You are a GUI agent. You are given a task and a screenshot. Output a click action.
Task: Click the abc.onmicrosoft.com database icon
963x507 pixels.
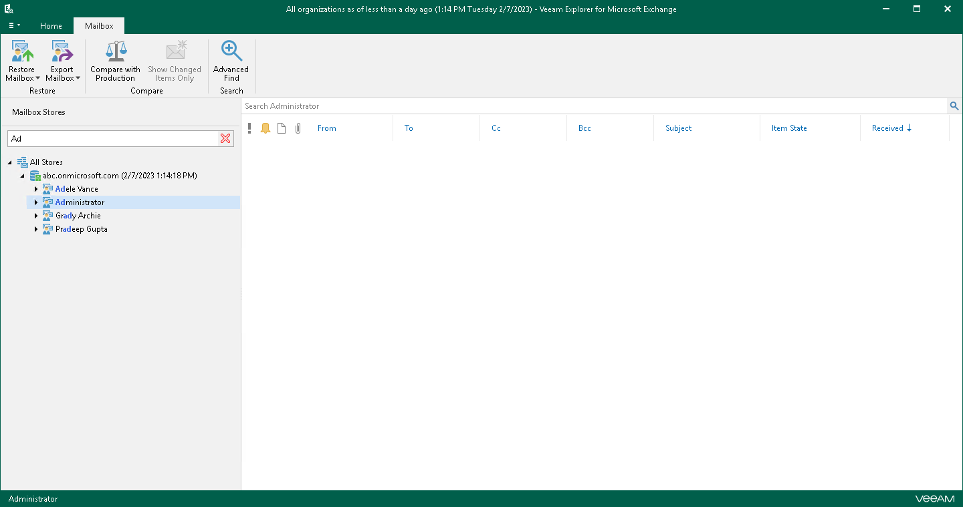[x=35, y=176]
